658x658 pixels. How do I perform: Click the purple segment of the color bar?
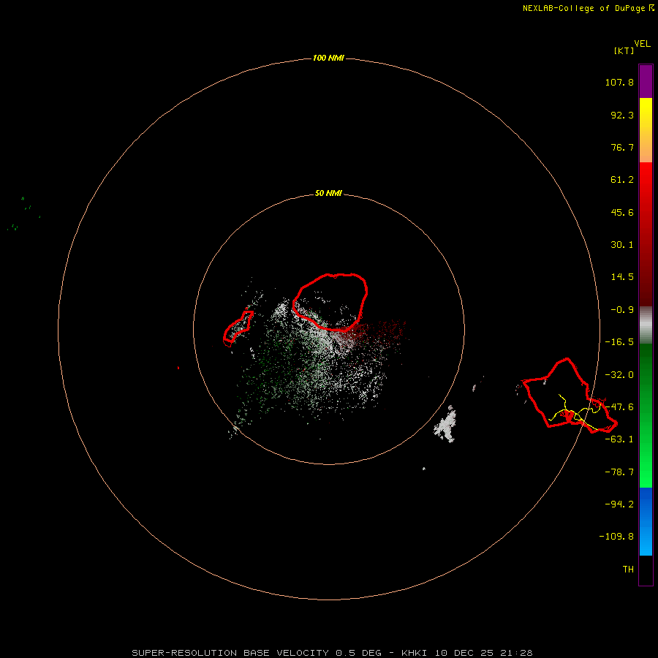[x=646, y=81]
